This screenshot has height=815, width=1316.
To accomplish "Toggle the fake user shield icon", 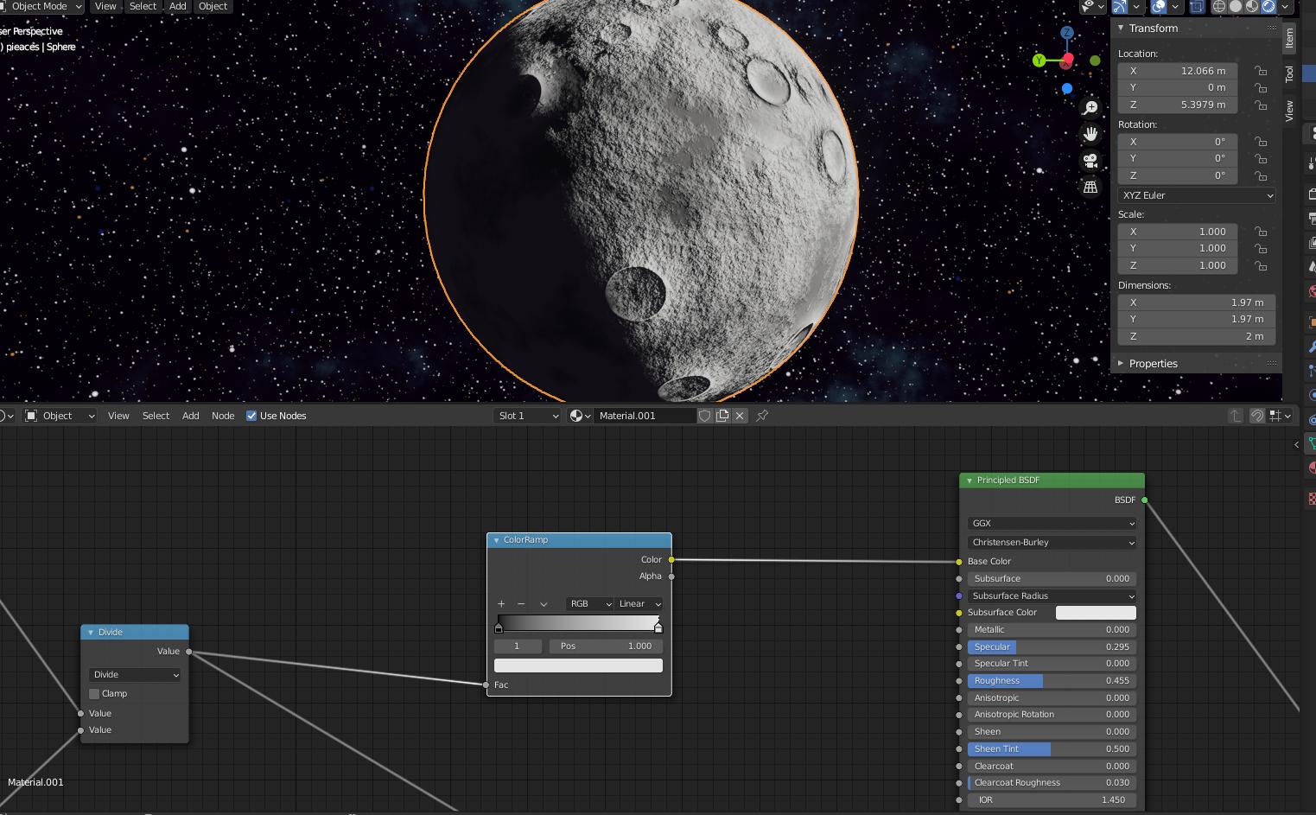I will point(705,416).
